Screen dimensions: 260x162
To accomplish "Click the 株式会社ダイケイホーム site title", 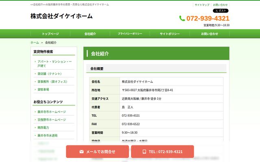I will pyautogui.click(x=61, y=16).
